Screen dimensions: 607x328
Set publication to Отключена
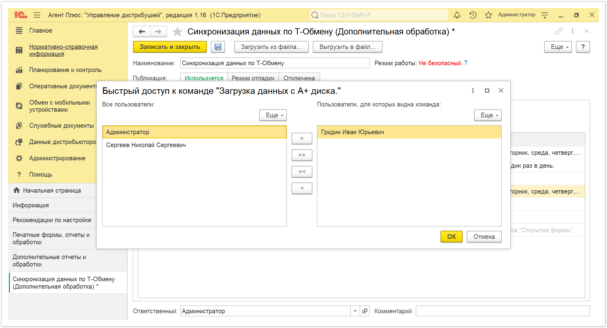(x=299, y=78)
